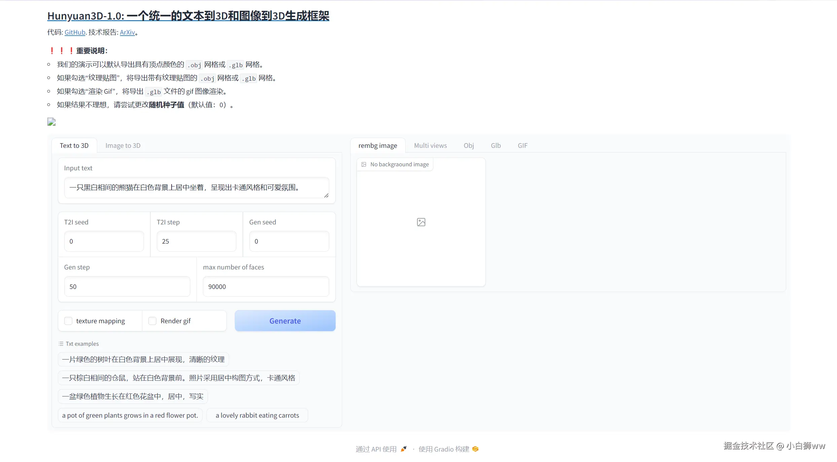Enable the Render gif checkbox
Screen dimensions: 837x462
152,321
